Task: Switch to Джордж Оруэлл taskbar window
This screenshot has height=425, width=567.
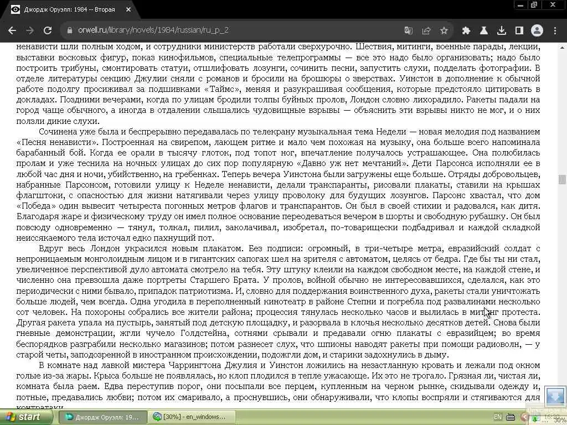Action: 102,417
